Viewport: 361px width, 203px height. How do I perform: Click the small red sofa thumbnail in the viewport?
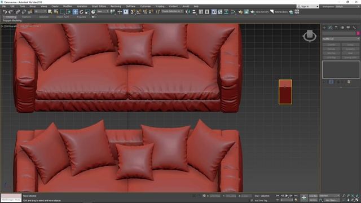coord(285,92)
